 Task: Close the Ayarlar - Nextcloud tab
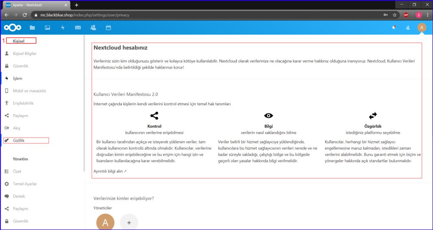pos(66,5)
